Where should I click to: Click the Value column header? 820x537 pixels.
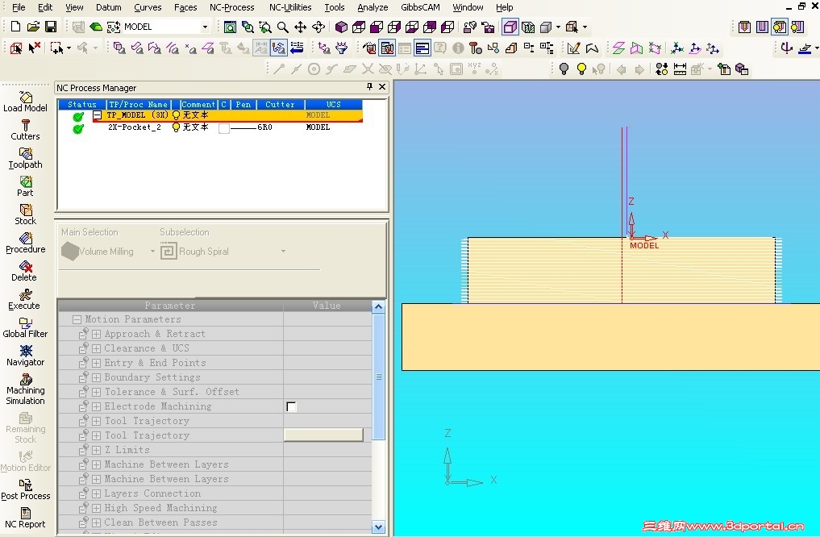[x=327, y=306]
